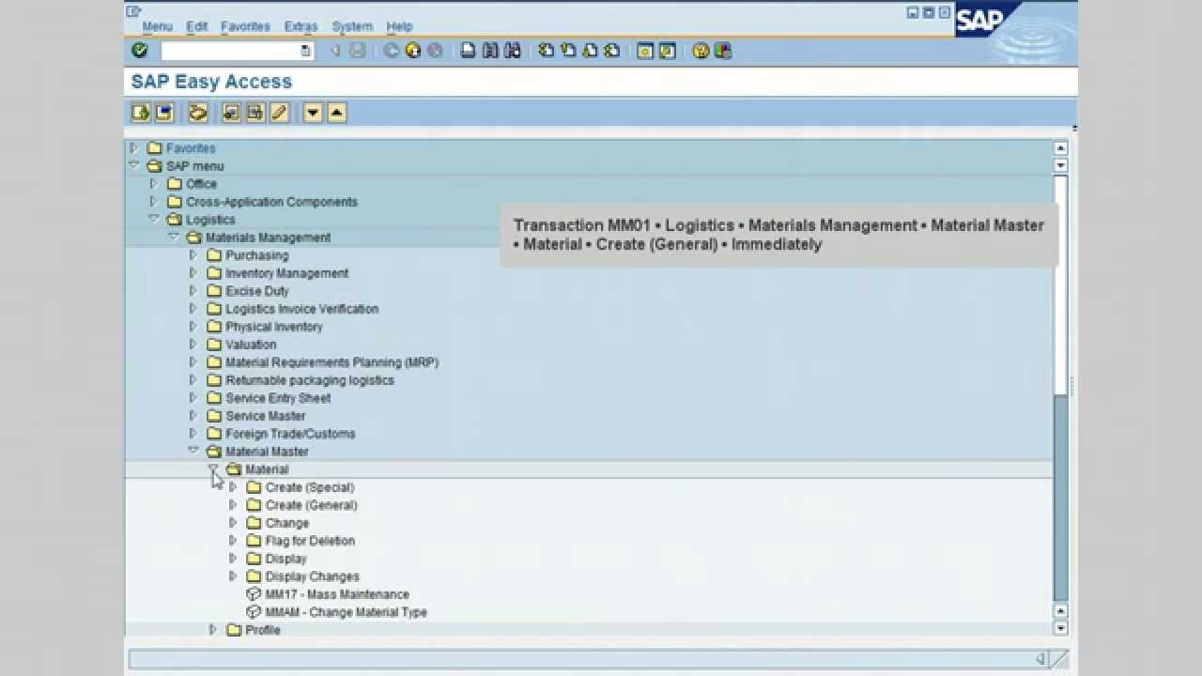Click the red Cancel round icon

(435, 51)
